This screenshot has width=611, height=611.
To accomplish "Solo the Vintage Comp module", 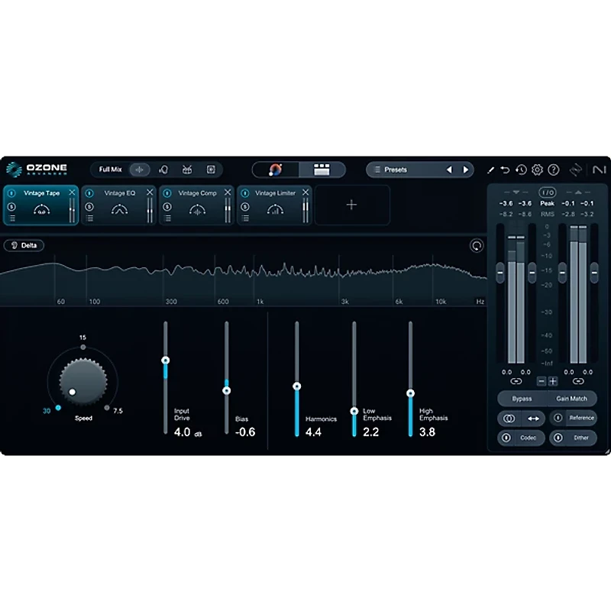I will 167,207.
